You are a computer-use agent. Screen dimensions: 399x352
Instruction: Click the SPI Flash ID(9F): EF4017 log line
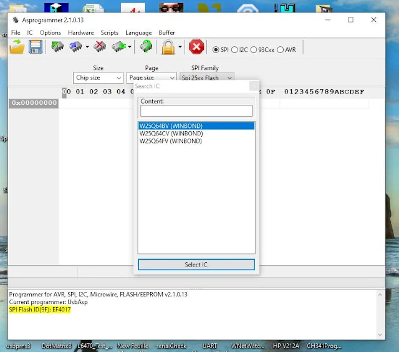click(x=40, y=310)
